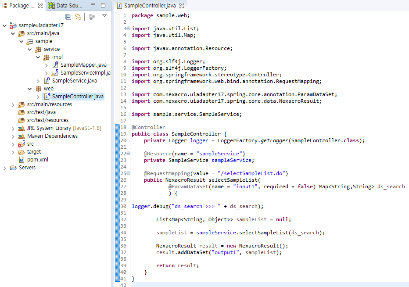Image resolution: width=409 pixels, height=287 pixels.
Task: Expand the Maven Dependencies node
Action: [x=13, y=136]
